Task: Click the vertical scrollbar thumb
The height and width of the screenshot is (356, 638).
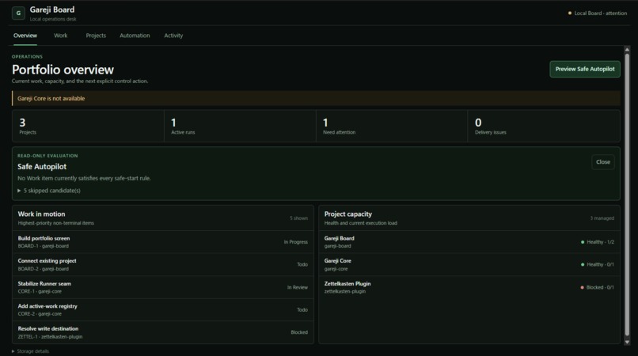Action: pos(627,195)
